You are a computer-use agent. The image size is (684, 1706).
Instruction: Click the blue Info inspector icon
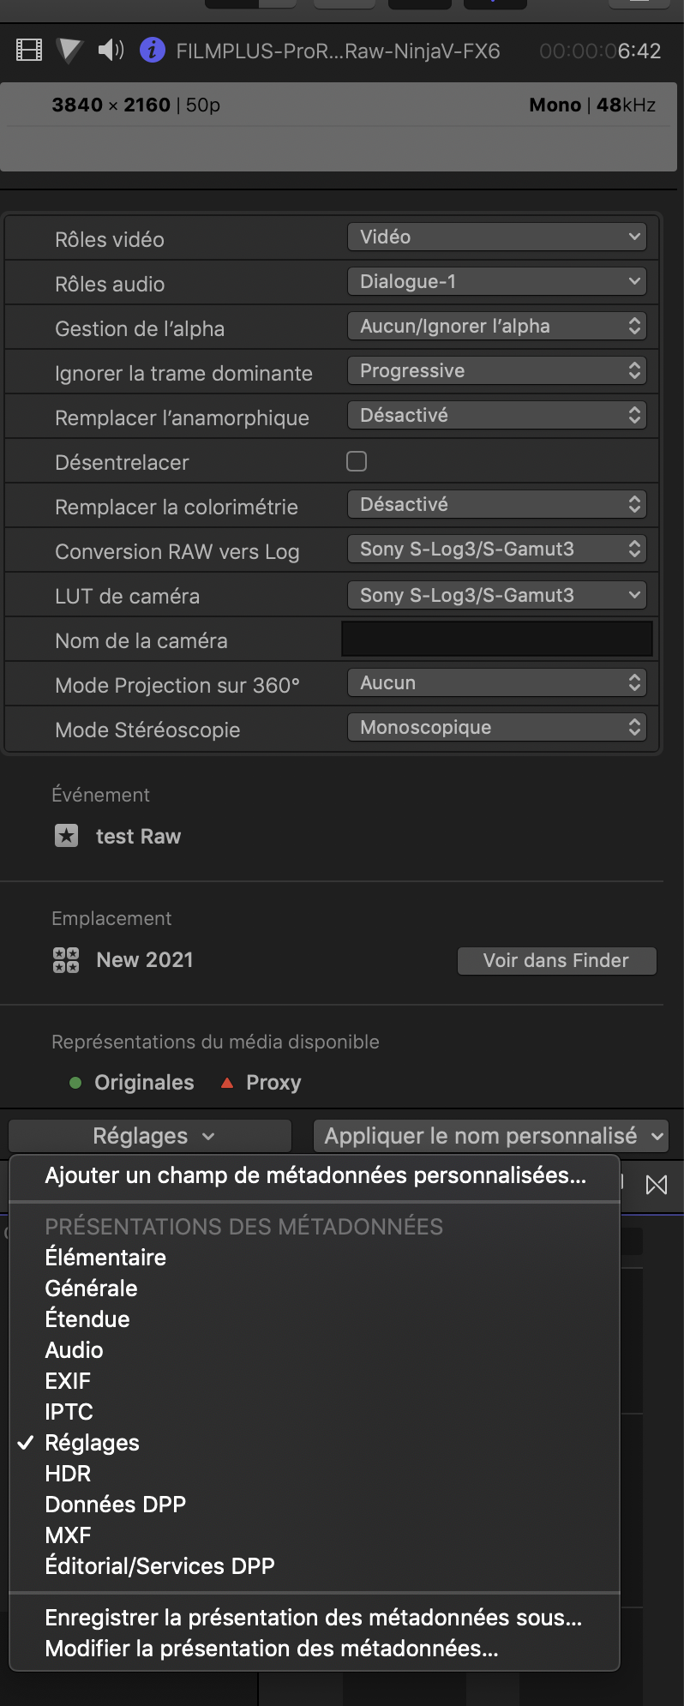(152, 51)
